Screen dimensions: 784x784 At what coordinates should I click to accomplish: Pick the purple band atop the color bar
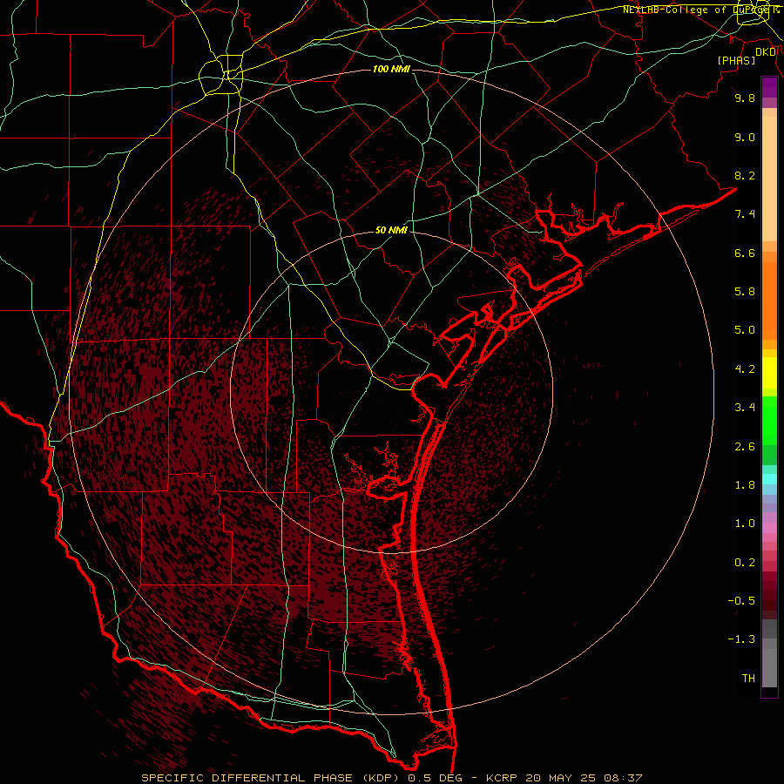[x=769, y=87]
